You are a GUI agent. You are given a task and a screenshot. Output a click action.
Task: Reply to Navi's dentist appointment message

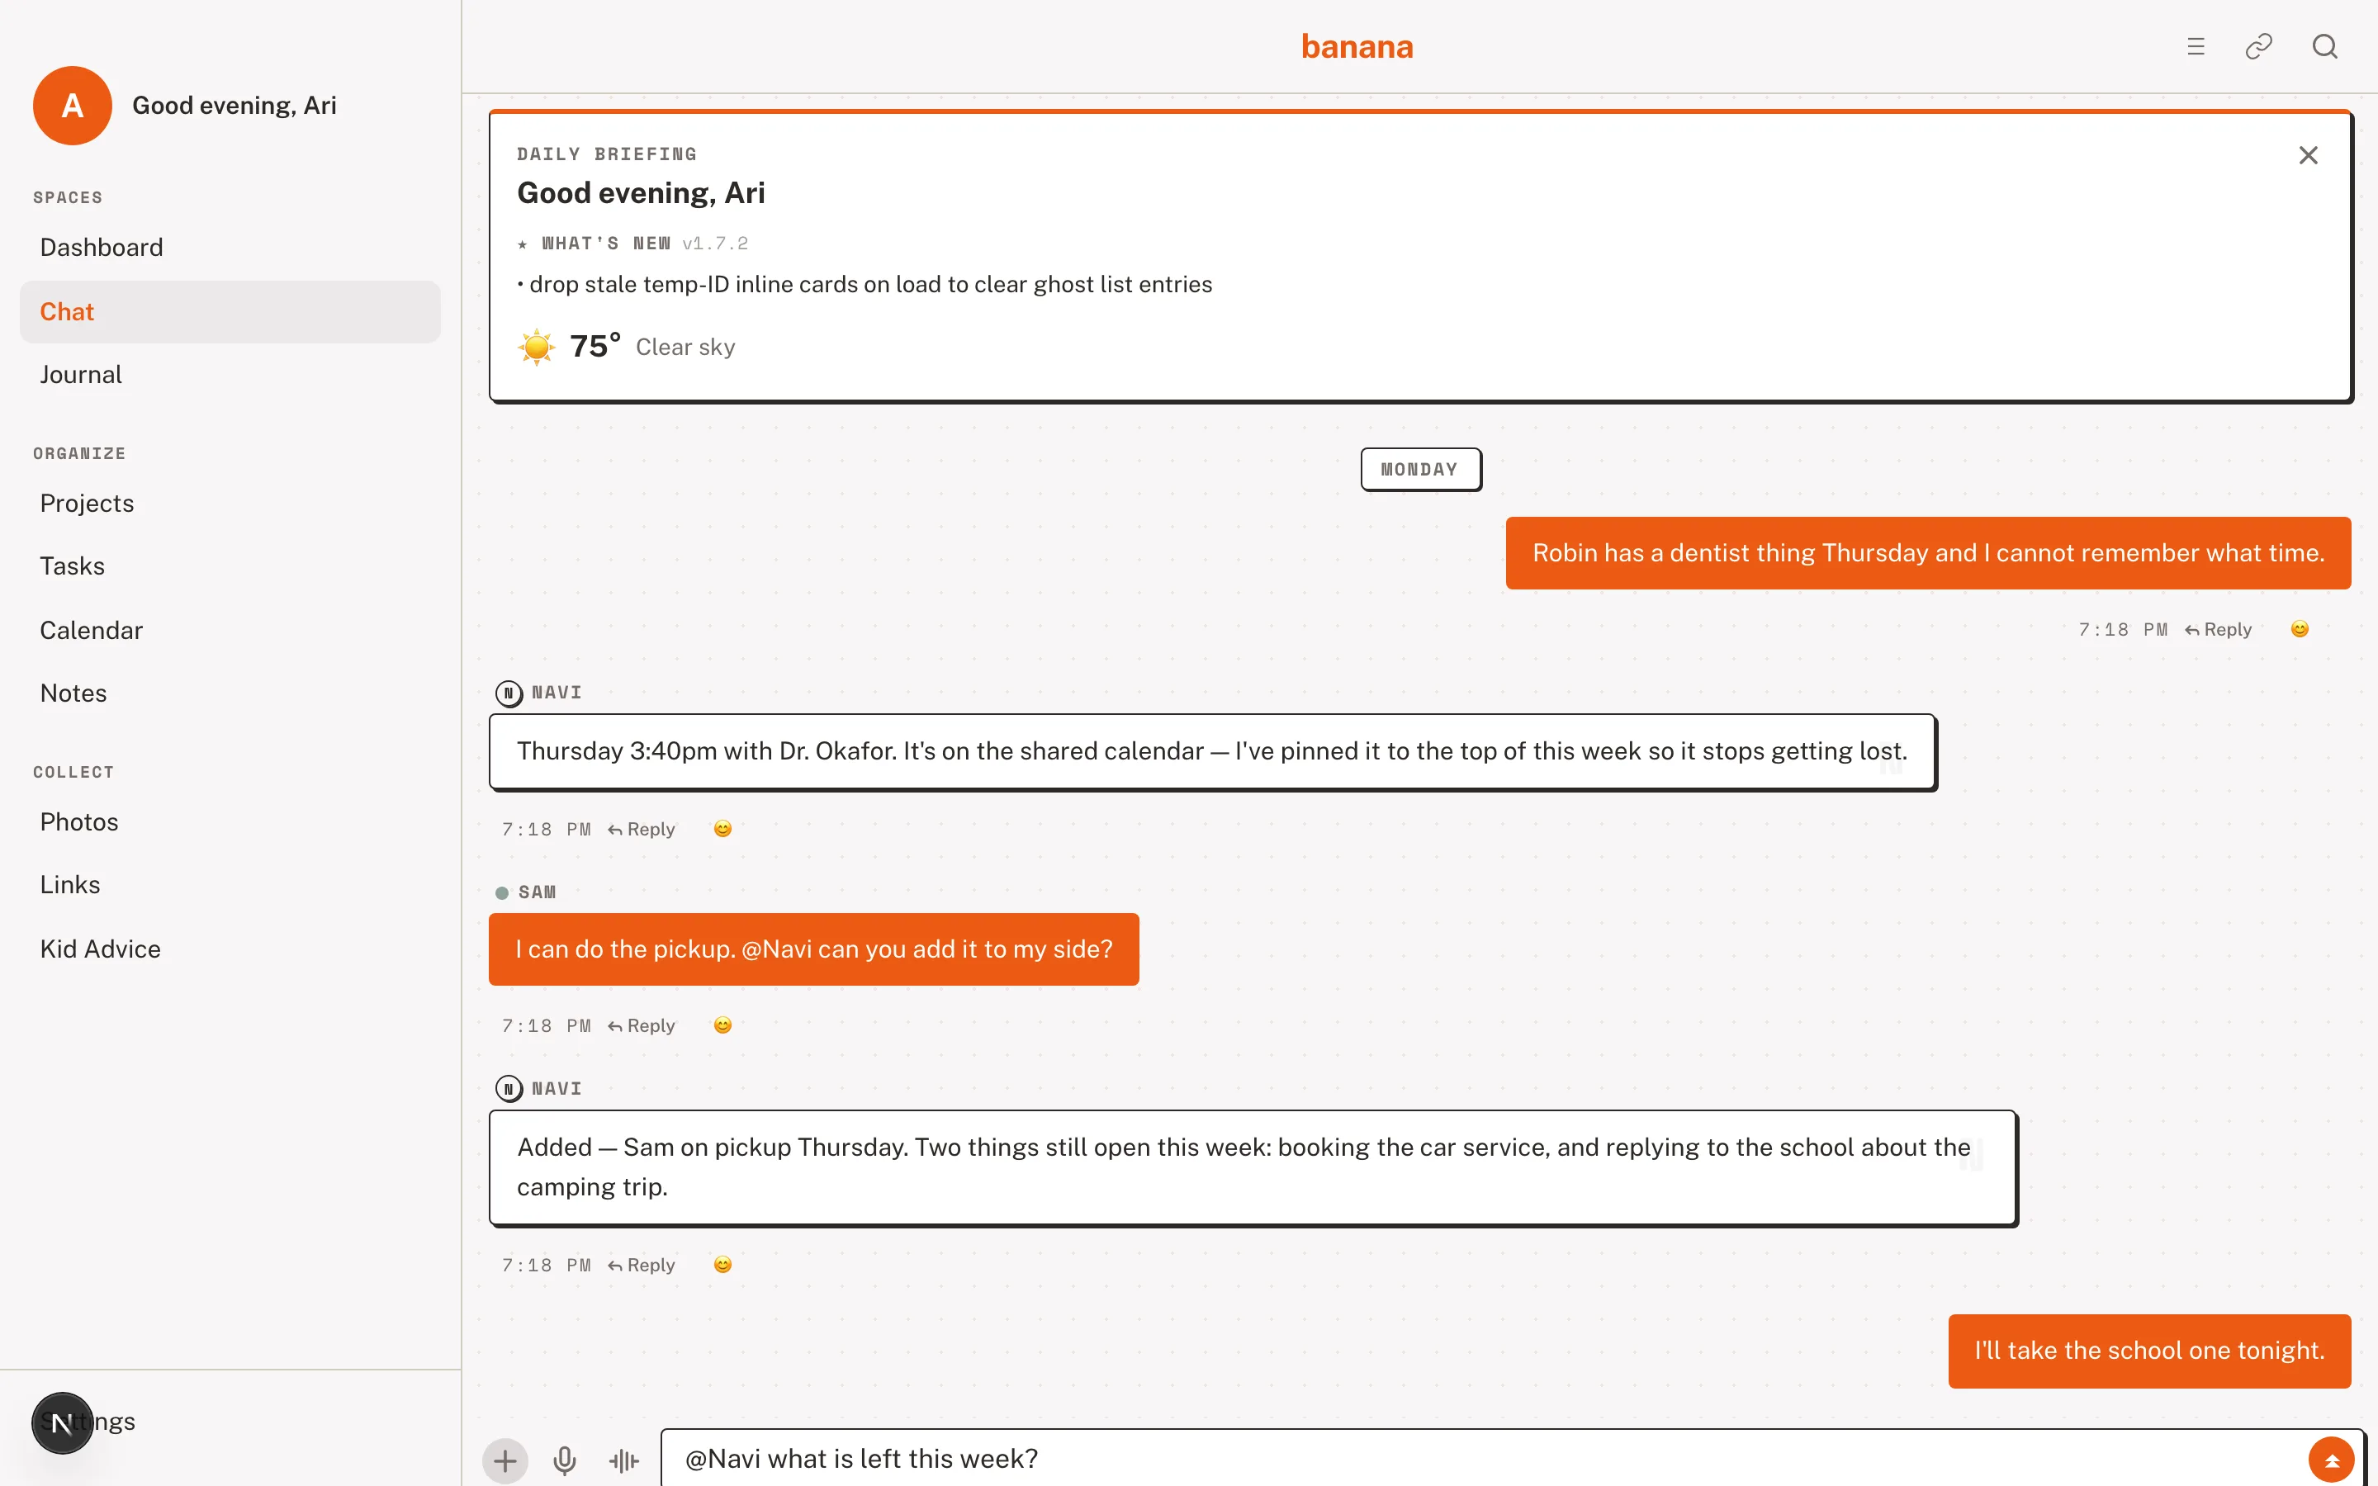pos(642,830)
